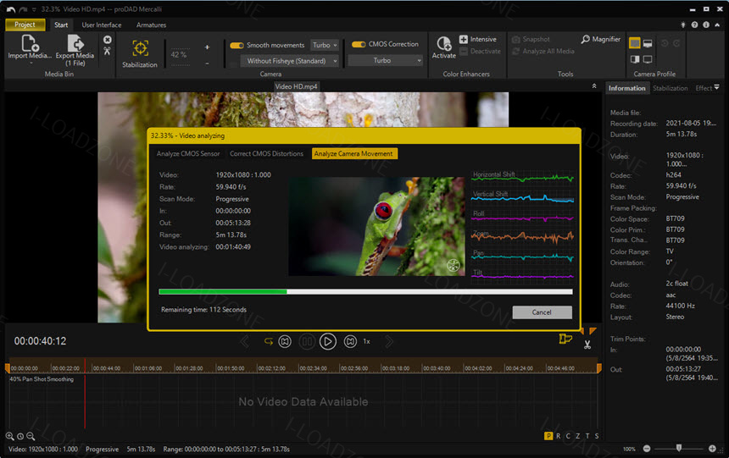Click the play button in transport controls

[x=328, y=341]
